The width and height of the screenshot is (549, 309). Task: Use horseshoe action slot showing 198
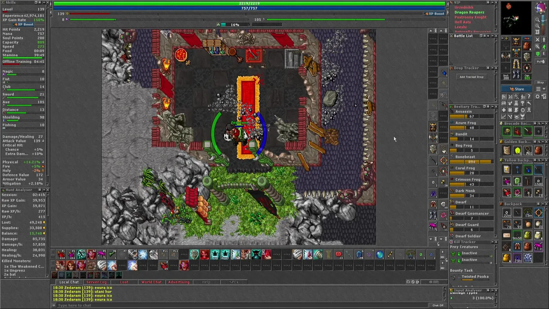(x=359, y=254)
